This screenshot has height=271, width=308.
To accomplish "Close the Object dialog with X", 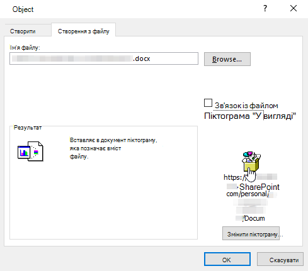I will (x=294, y=8).
